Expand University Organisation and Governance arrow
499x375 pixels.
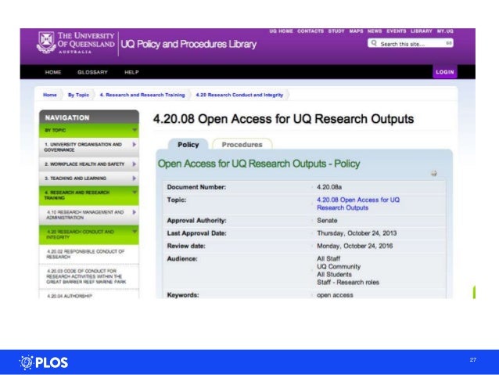tap(134, 145)
